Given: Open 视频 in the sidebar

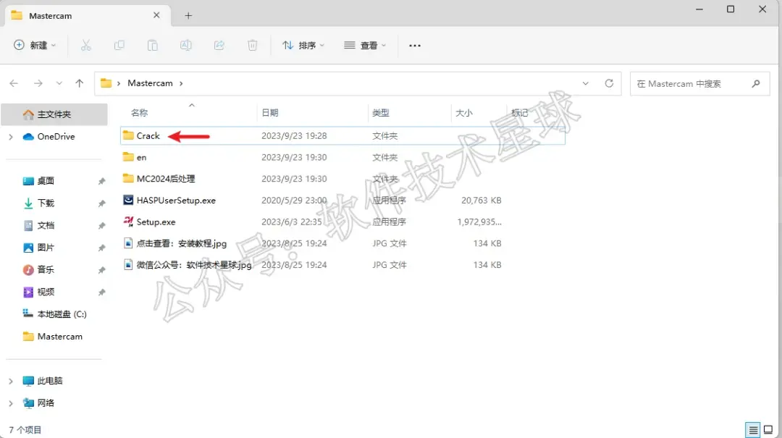Looking at the screenshot, I should [x=46, y=292].
